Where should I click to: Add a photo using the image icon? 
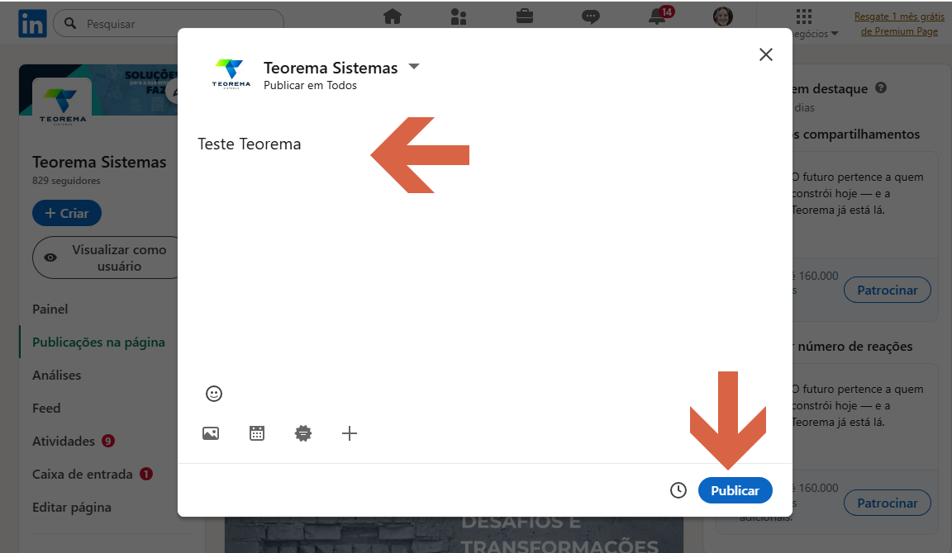[x=211, y=433]
